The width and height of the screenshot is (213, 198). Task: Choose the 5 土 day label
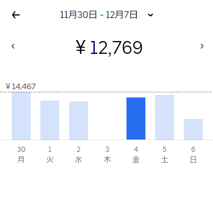click(164, 154)
